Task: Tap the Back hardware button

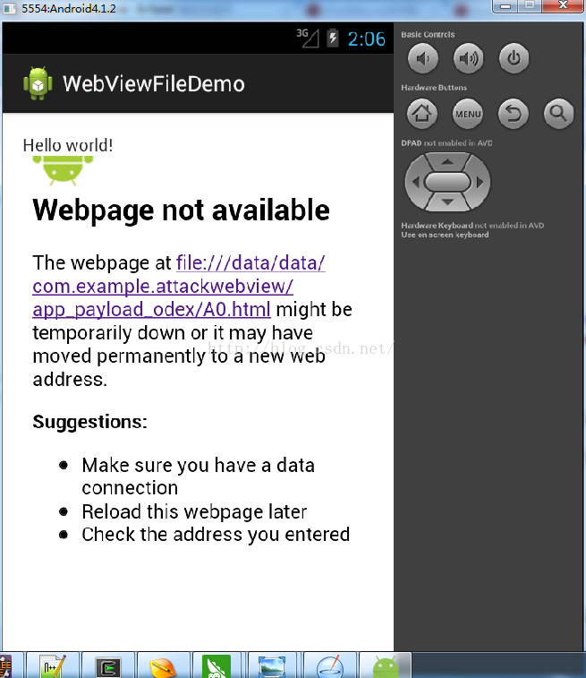Action: click(x=513, y=114)
